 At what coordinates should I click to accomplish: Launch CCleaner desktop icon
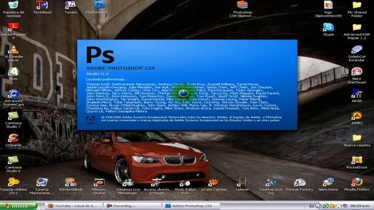13,138
